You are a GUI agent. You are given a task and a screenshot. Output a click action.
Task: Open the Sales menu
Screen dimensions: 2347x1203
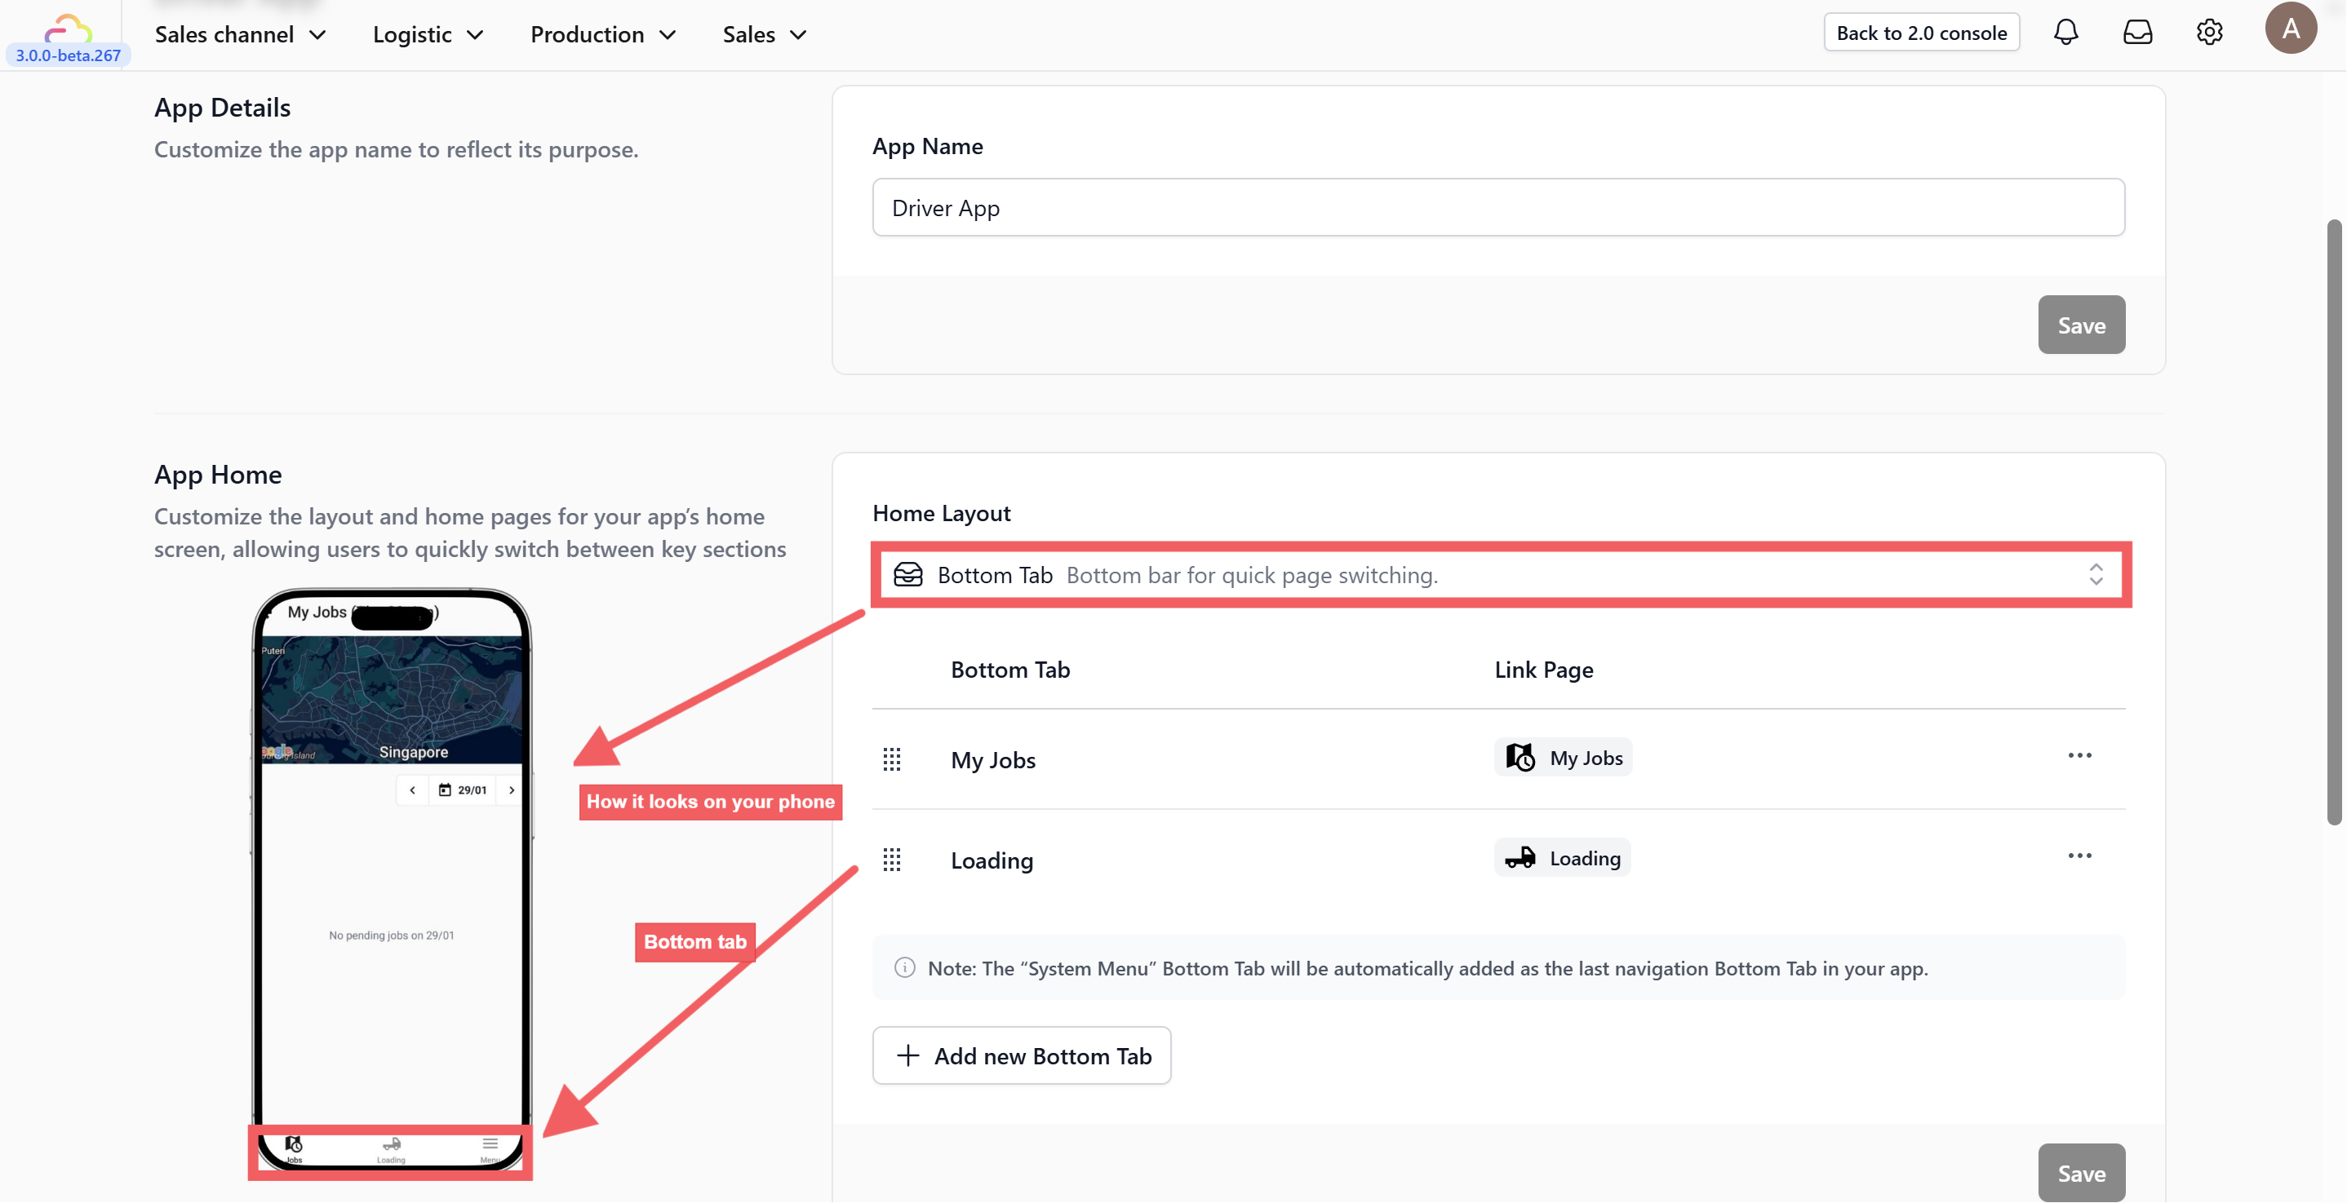[x=765, y=34]
